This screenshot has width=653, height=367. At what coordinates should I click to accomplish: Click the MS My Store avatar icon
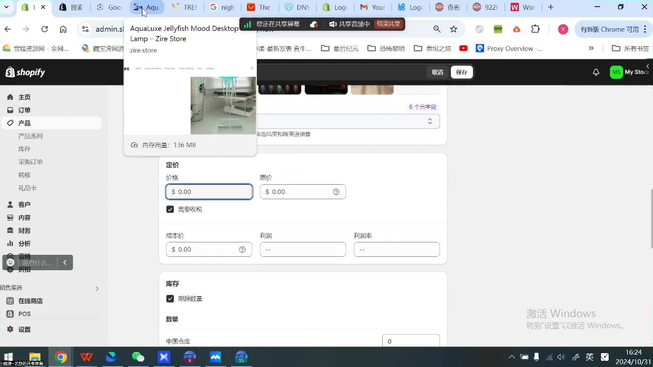pyautogui.click(x=616, y=72)
